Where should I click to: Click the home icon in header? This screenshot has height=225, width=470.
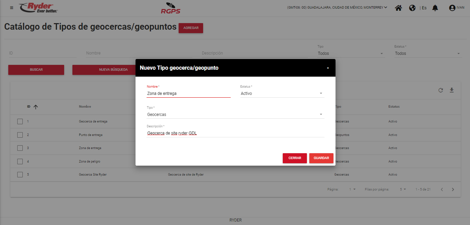tap(398, 8)
